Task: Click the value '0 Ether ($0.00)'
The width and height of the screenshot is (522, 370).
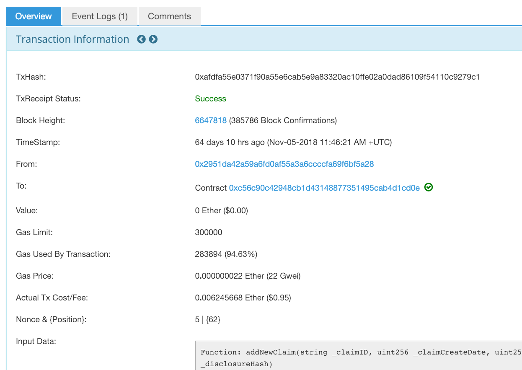Action: click(222, 210)
